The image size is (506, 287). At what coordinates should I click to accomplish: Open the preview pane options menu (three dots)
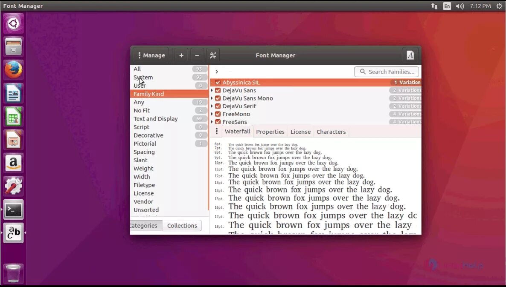[x=217, y=131]
